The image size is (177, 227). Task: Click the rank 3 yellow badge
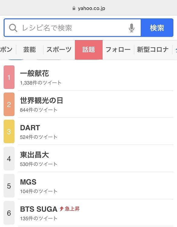click(x=9, y=131)
